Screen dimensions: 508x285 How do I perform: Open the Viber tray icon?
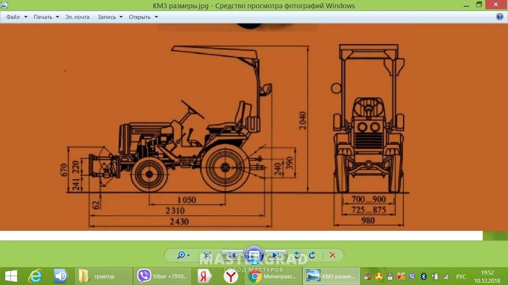412,276
